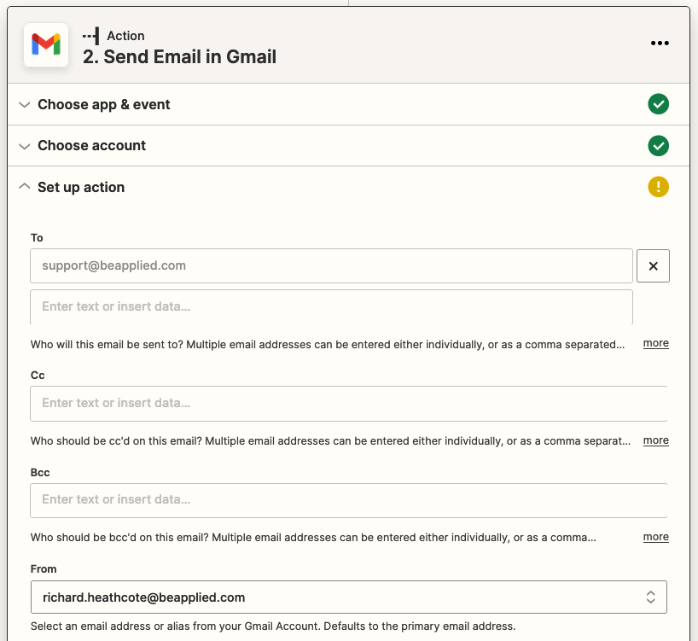Click the Bcc input field
Viewport: 698px width, 641px height.
[348, 499]
